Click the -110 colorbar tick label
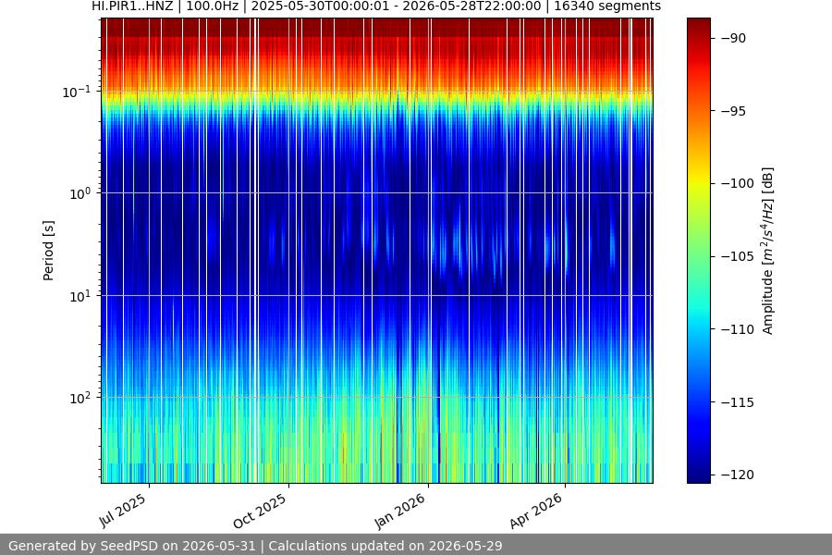832x555 pixels. 737,329
